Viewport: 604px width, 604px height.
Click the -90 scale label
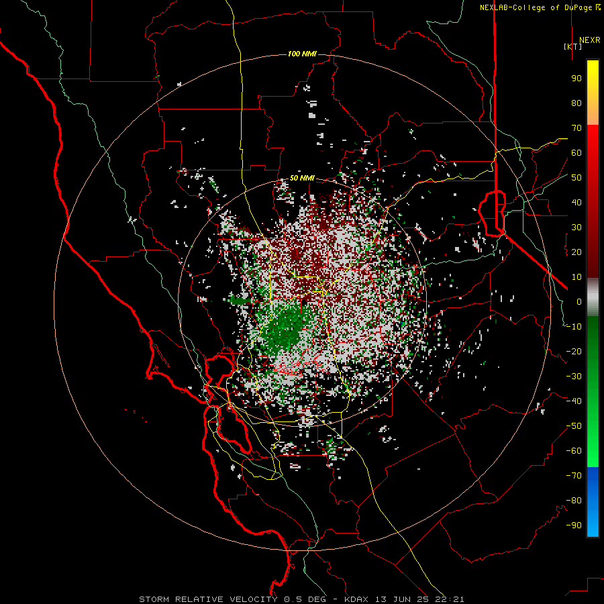pyautogui.click(x=574, y=525)
